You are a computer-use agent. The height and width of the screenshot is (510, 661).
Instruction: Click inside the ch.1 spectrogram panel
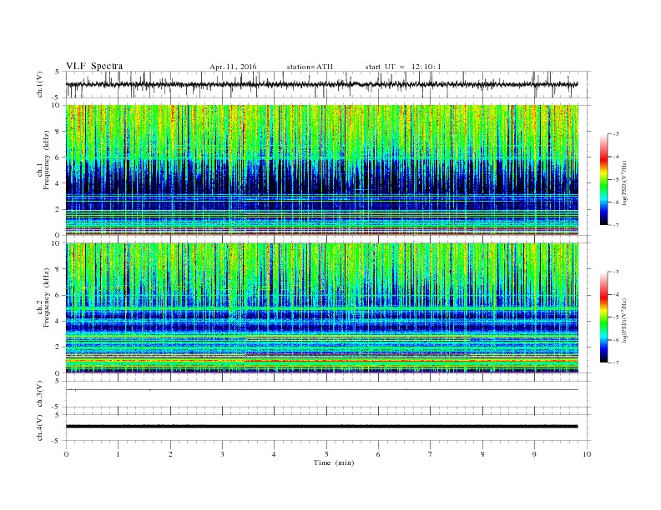click(x=321, y=170)
